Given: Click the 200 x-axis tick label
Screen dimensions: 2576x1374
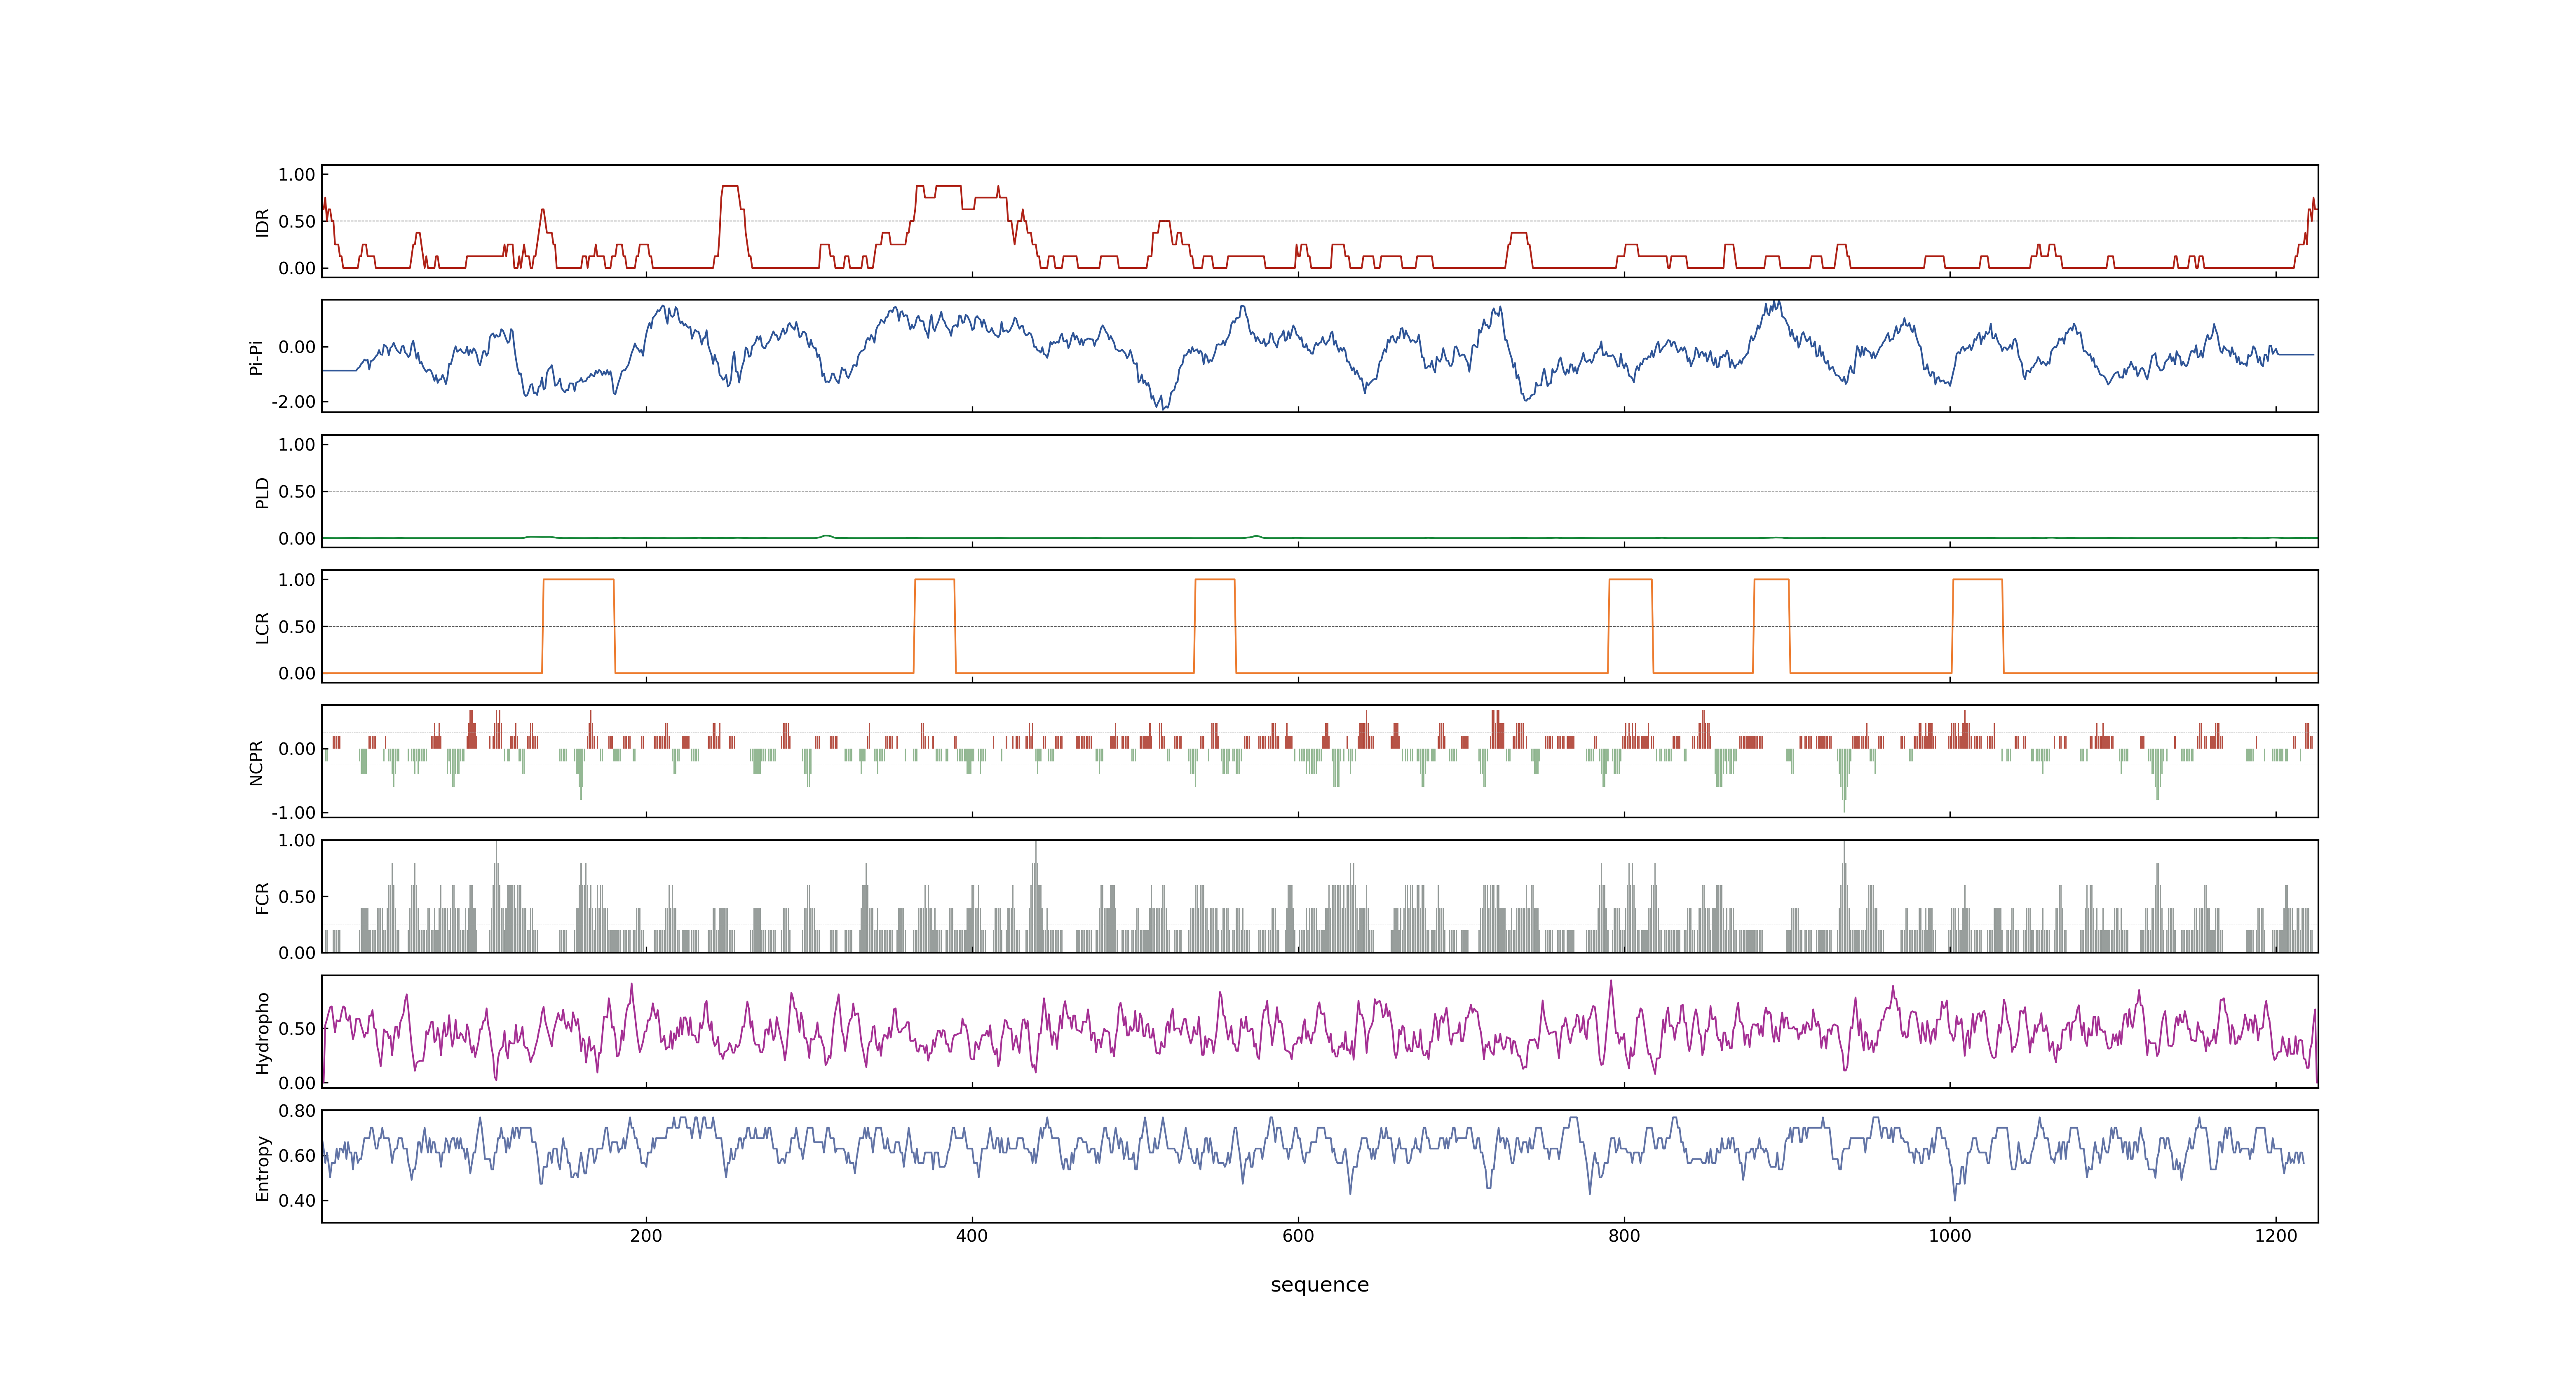Looking at the screenshot, I should pos(646,1236).
